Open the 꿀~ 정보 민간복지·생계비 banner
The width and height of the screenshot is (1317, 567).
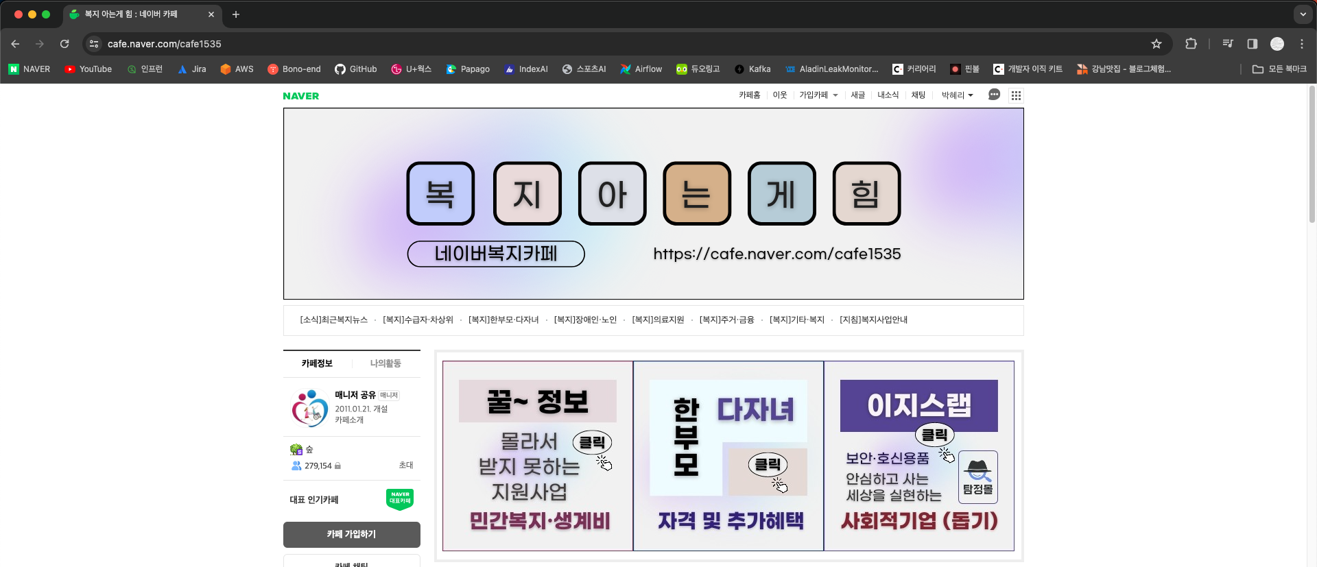(x=538, y=456)
